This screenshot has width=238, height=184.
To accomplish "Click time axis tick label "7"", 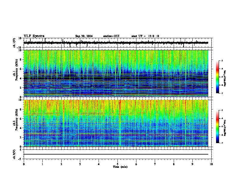I will click(x=155, y=164).
